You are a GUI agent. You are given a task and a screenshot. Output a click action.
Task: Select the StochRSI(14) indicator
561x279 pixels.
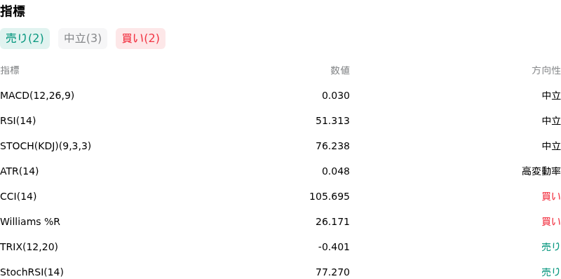[32, 272]
